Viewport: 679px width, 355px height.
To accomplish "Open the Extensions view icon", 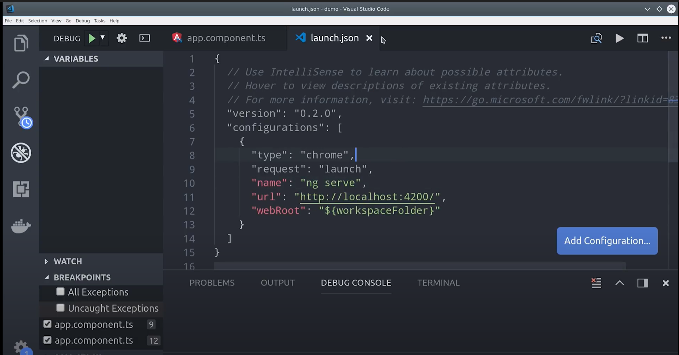I will (21, 189).
